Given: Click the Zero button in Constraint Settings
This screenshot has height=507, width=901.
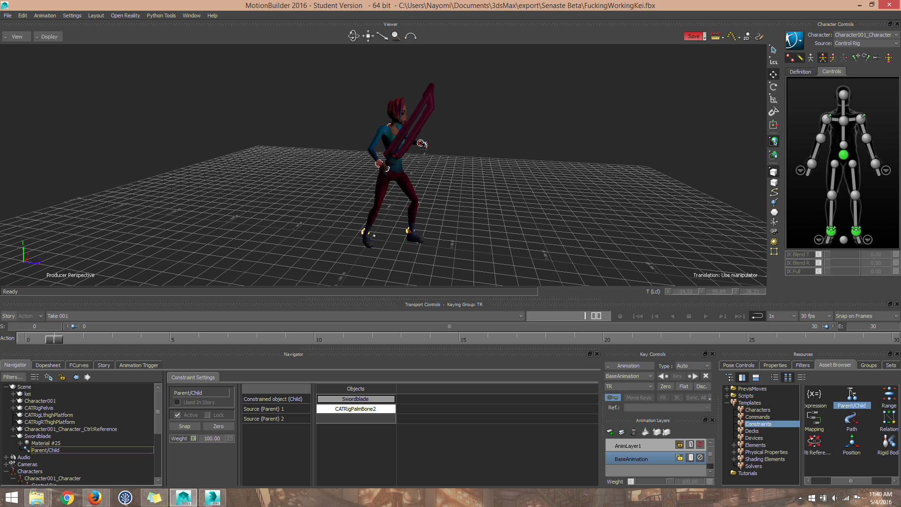Looking at the screenshot, I should (218, 426).
